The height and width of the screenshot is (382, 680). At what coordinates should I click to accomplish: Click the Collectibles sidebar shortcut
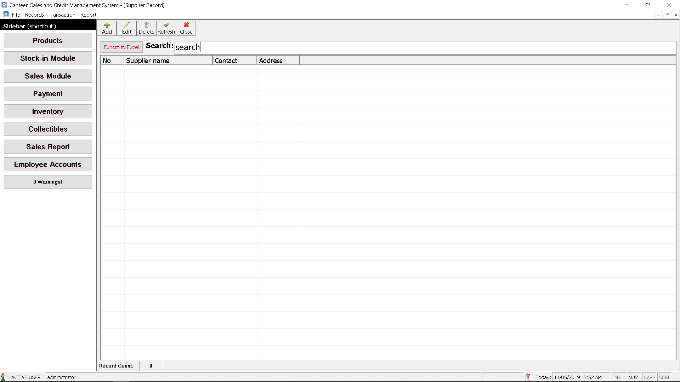(48, 129)
